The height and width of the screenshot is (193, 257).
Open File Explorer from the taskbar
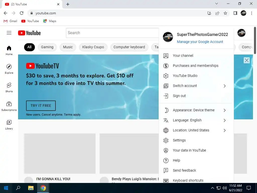click(x=31, y=188)
